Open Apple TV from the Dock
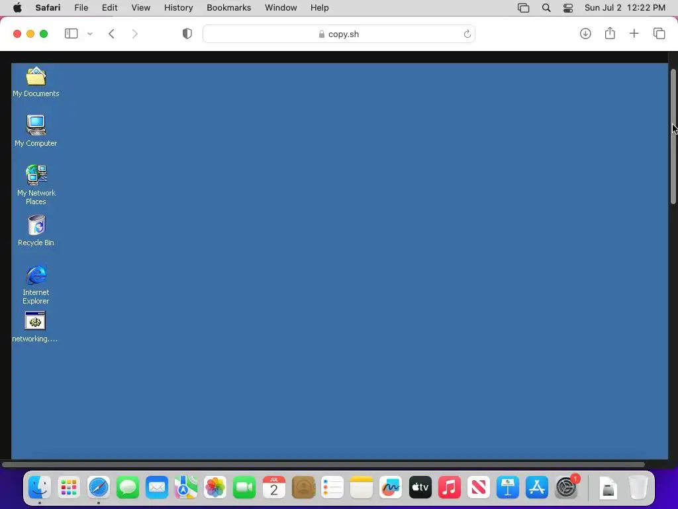The image size is (678, 509). pyautogui.click(x=420, y=488)
